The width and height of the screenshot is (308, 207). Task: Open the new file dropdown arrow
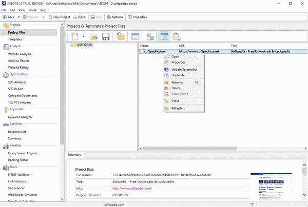coord(83,36)
